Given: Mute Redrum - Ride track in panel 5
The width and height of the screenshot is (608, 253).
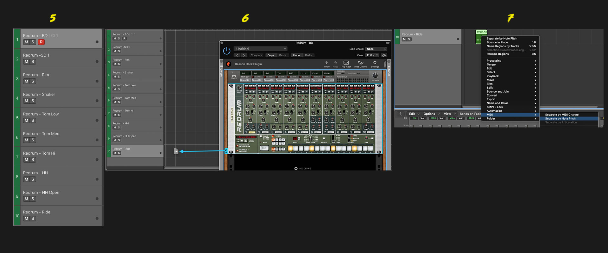Looking at the screenshot, I should click(26, 219).
